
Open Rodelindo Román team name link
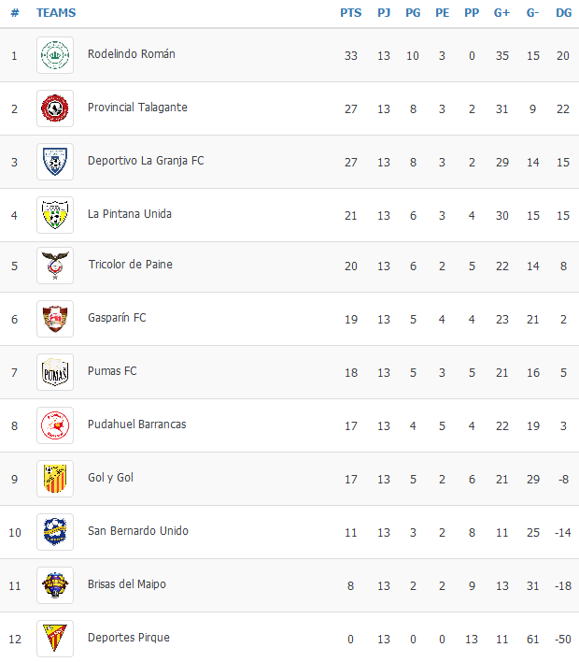coord(131,54)
